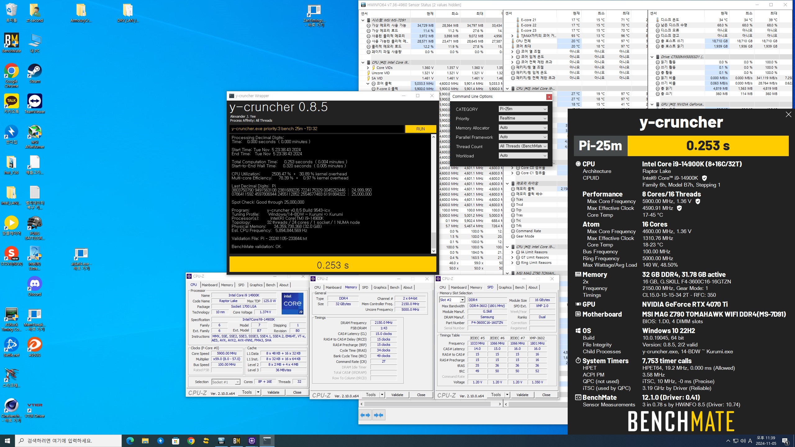Screen dimensions: 795x447
Task: Click the Windows taskbar search box
Action: 68,440
